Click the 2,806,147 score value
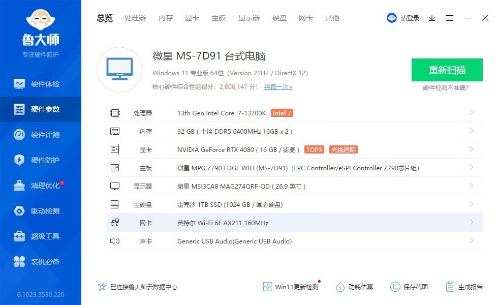The height and width of the screenshot is (305, 498). pyautogui.click(x=233, y=87)
